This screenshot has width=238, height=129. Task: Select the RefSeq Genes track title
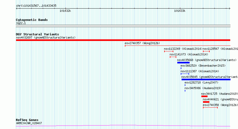(27, 120)
